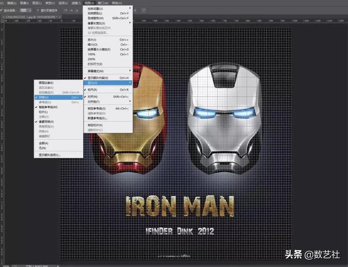348x267 pixels.
Task: Select the jpg document tab
Action: pyautogui.click(x=30, y=17)
